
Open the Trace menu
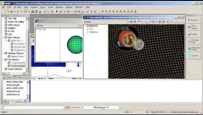(x=50, y=7)
